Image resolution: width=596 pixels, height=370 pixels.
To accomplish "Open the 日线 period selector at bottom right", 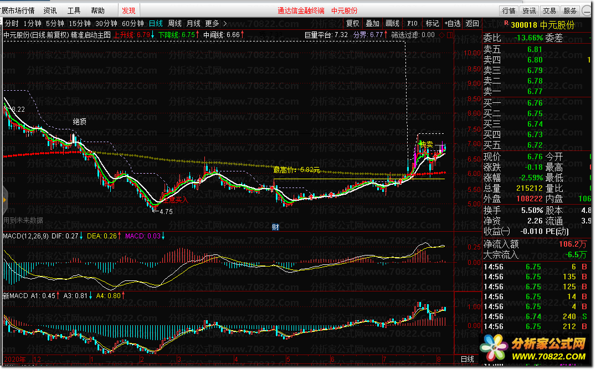I will pyautogui.click(x=467, y=359).
